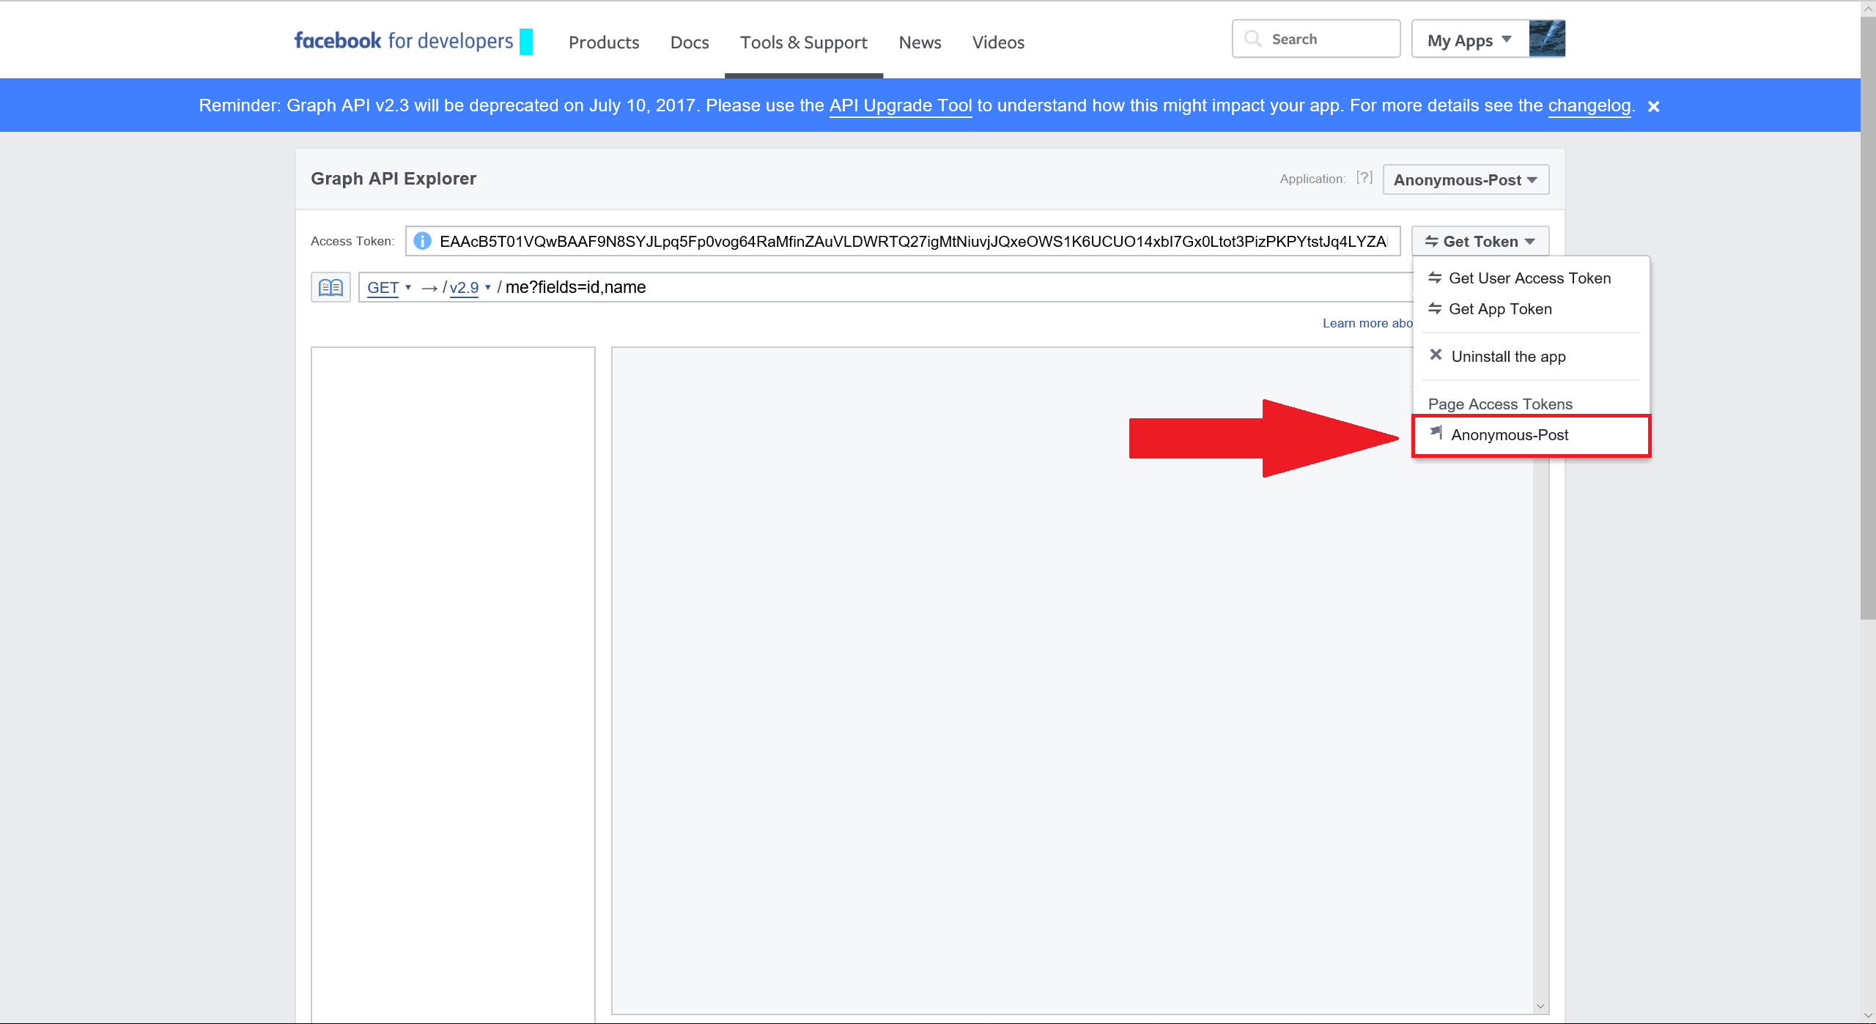Click the application help [?] icon
The width and height of the screenshot is (1876, 1024).
click(x=1364, y=178)
